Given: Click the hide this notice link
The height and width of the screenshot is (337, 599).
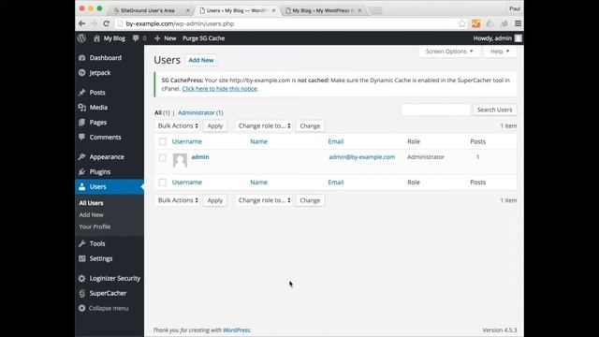Looking at the screenshot, I should tap(220, 89).
